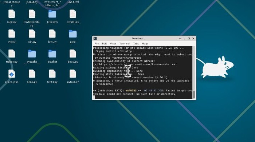Viewport: 255px width, 142px height.
Task: Click the yellow WARNING word in terminal
Action: point(131,91)
